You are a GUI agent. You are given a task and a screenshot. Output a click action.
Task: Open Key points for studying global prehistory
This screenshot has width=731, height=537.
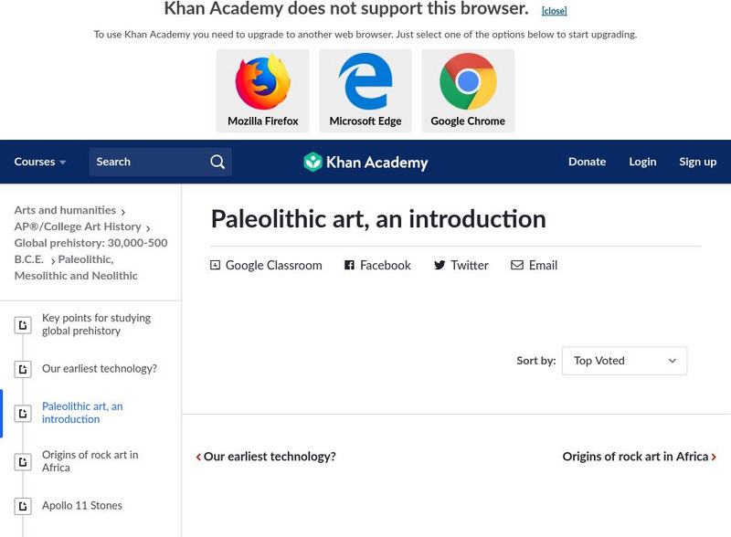(x=96, y=324)
